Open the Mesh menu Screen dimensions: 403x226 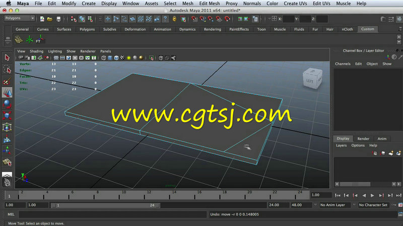click(187, 4)
